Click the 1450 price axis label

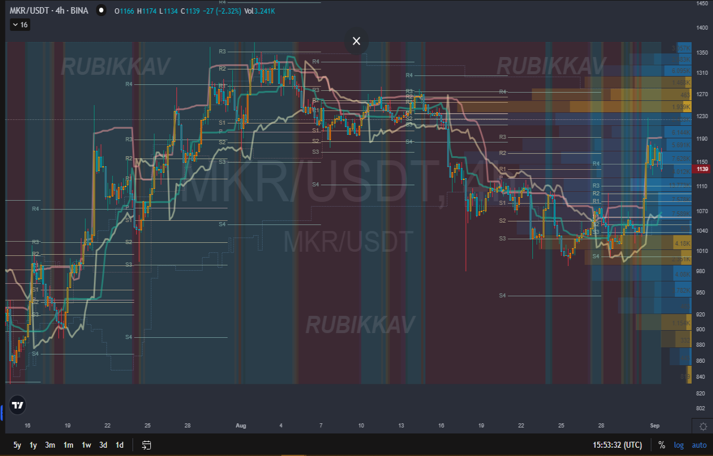702,4
